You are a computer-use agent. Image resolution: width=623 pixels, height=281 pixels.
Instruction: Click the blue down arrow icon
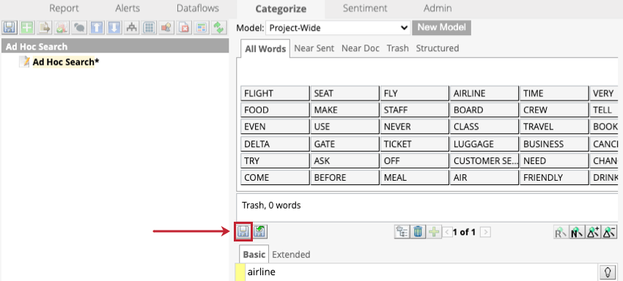(114, 28)
